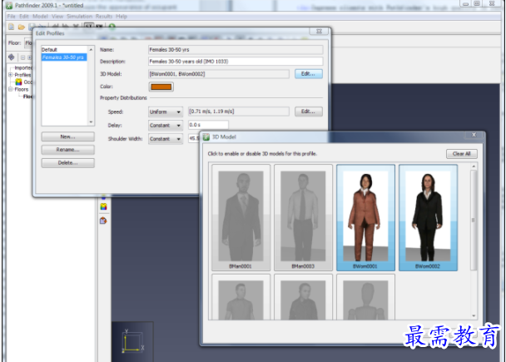Viewport: 506px width, 362px height.
Task: Open the Delay distribution type dropdown
Action: 165,125
